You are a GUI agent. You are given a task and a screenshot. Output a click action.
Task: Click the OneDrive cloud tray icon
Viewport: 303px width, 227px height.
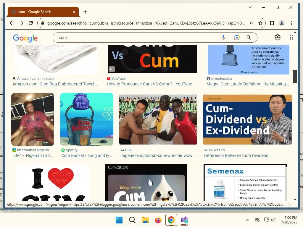(257, 220)
